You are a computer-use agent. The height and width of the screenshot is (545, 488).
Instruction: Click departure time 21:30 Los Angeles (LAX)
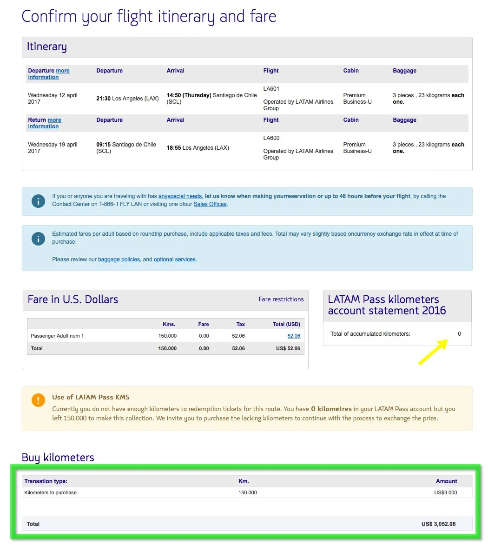127,99
